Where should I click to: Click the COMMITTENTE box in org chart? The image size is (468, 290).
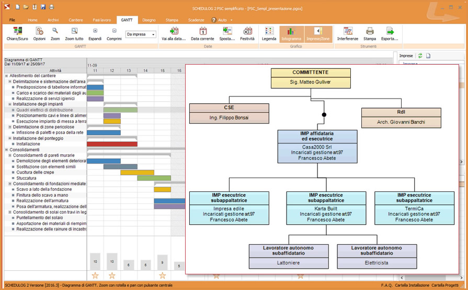click(311, 78)
